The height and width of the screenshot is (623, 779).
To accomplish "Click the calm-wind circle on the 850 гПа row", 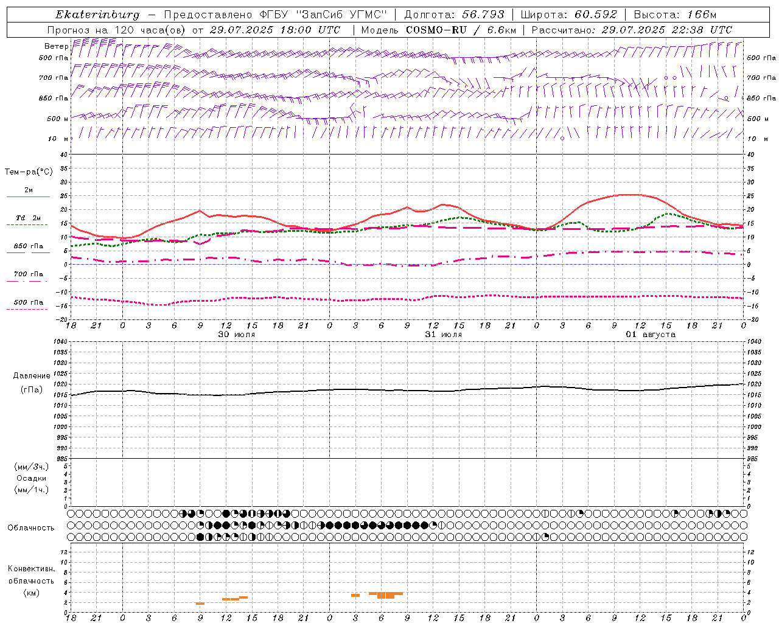I will [x=726, y=98].
